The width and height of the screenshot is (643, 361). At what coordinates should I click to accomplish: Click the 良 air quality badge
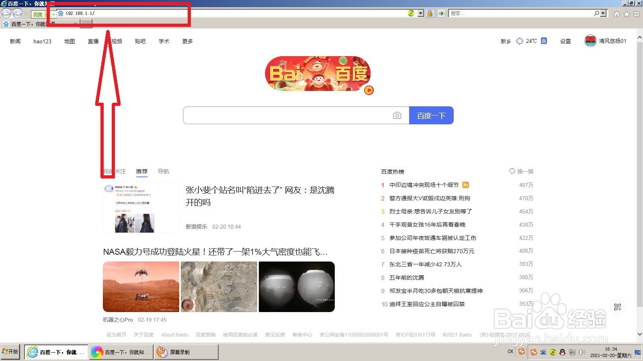[544, 41]
